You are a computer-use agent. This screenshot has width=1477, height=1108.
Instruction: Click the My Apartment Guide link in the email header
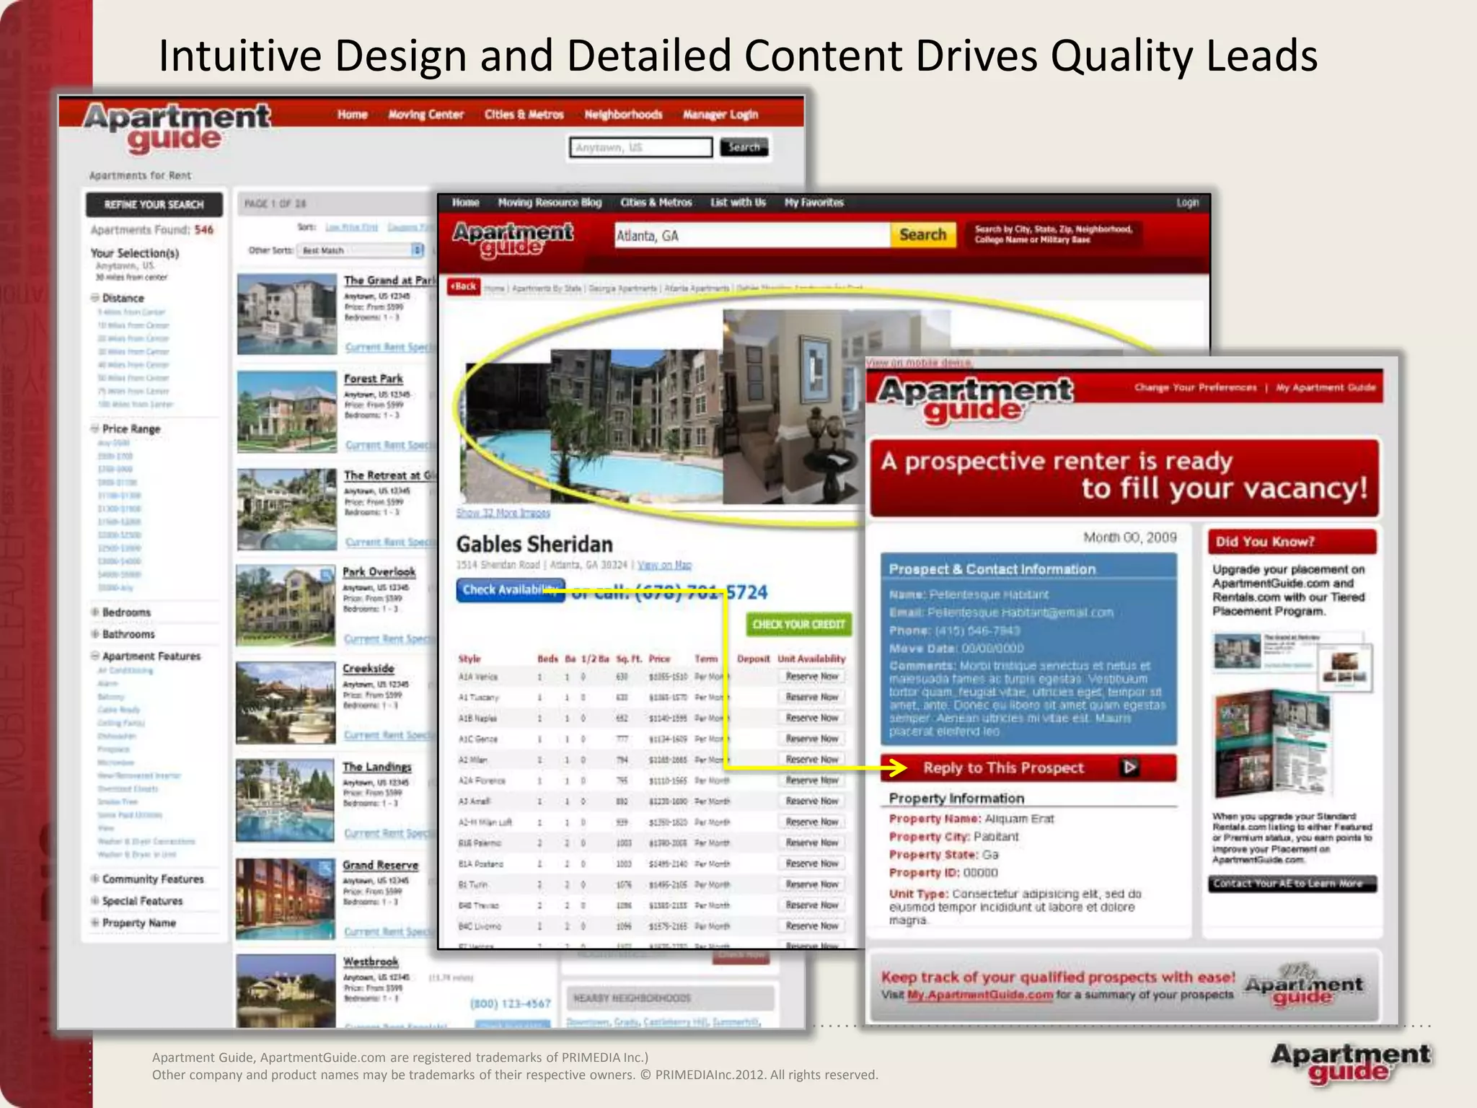click(x=1326, y=387)
